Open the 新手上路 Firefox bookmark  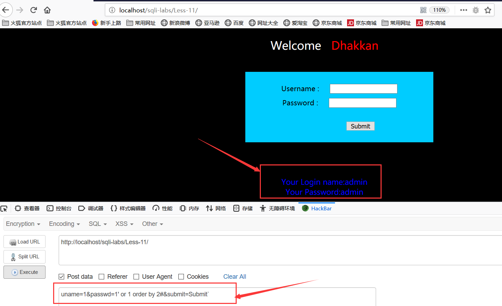click(107, 23)
